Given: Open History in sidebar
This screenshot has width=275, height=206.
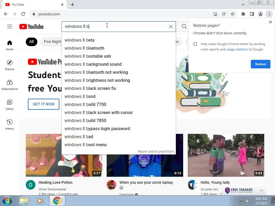Looking at the screenshot, I should coord(10,124).
